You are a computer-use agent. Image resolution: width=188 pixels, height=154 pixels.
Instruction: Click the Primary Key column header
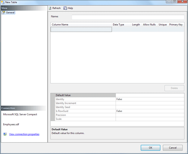pos(176,25)
